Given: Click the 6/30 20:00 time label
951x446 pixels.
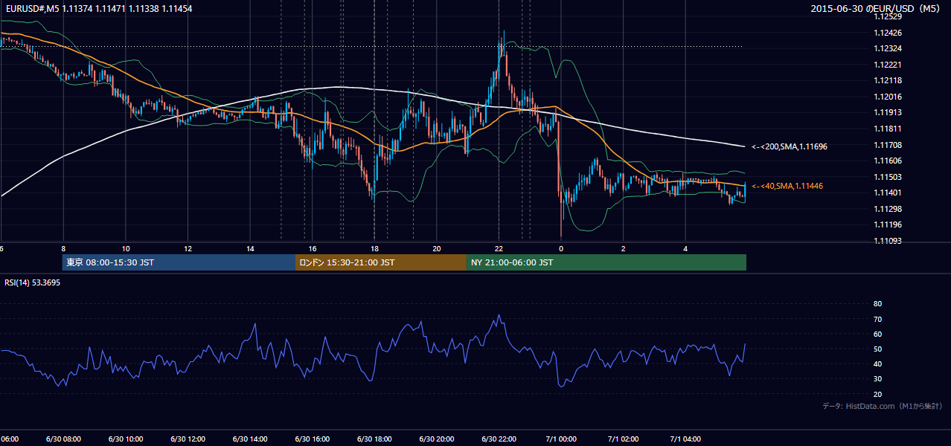Looking at the screenshot, I should click(437, 439).
